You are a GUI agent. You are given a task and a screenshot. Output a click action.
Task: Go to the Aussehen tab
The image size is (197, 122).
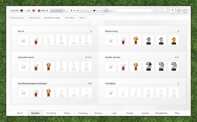pyautogui.click(x=70, y=18)
